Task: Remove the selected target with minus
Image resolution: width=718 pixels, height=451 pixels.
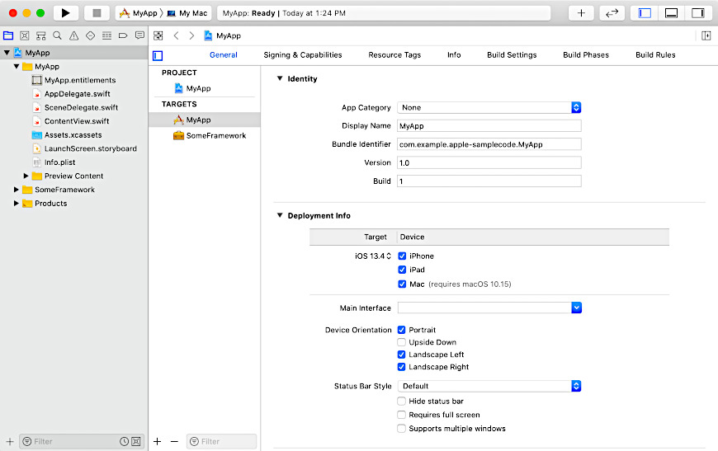Action: click(174, 441)
